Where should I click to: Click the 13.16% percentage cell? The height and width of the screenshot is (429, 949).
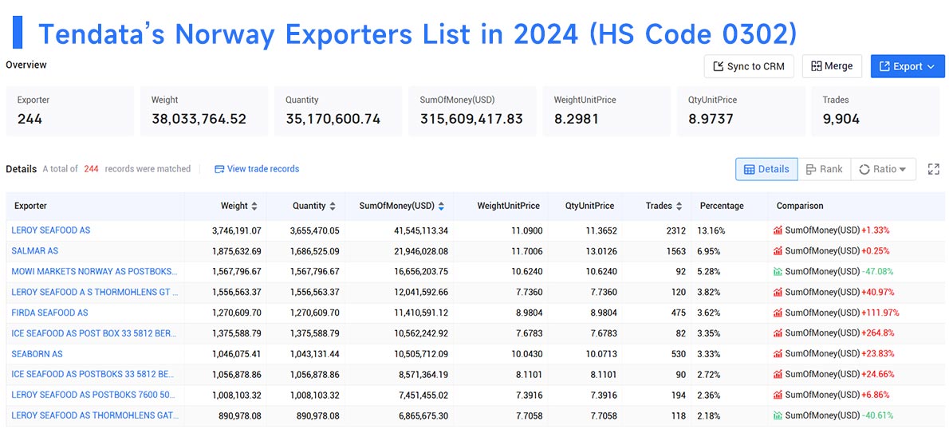[713, 230]
